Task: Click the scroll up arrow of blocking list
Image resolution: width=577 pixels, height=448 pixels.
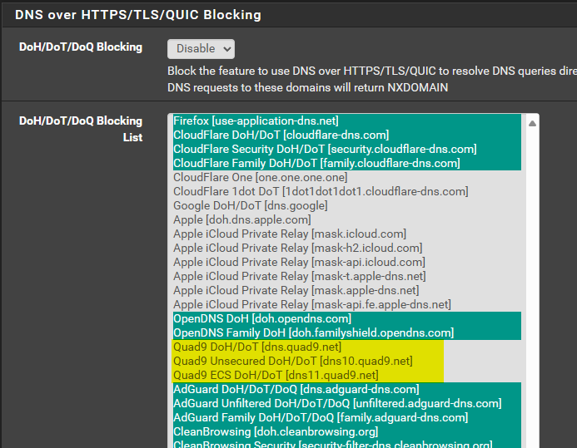Action: click(x=532, y=123)
